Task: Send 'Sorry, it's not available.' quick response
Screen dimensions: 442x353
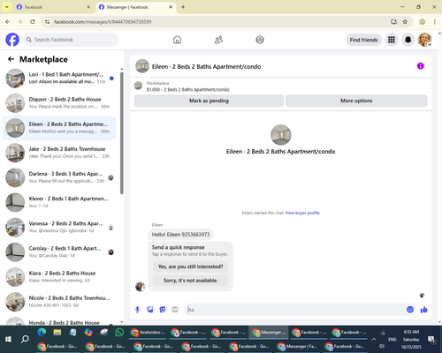Action: 190,281
